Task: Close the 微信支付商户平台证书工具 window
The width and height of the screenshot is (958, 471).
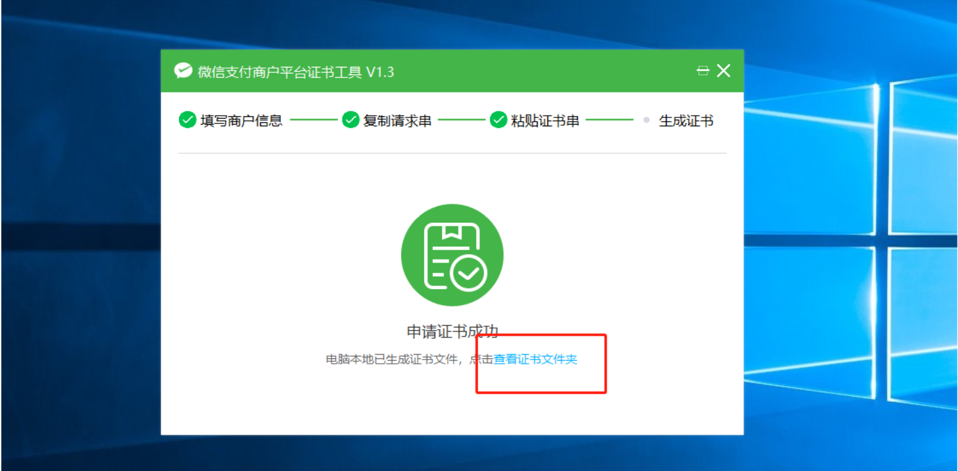Action: [x=724, y=71]
